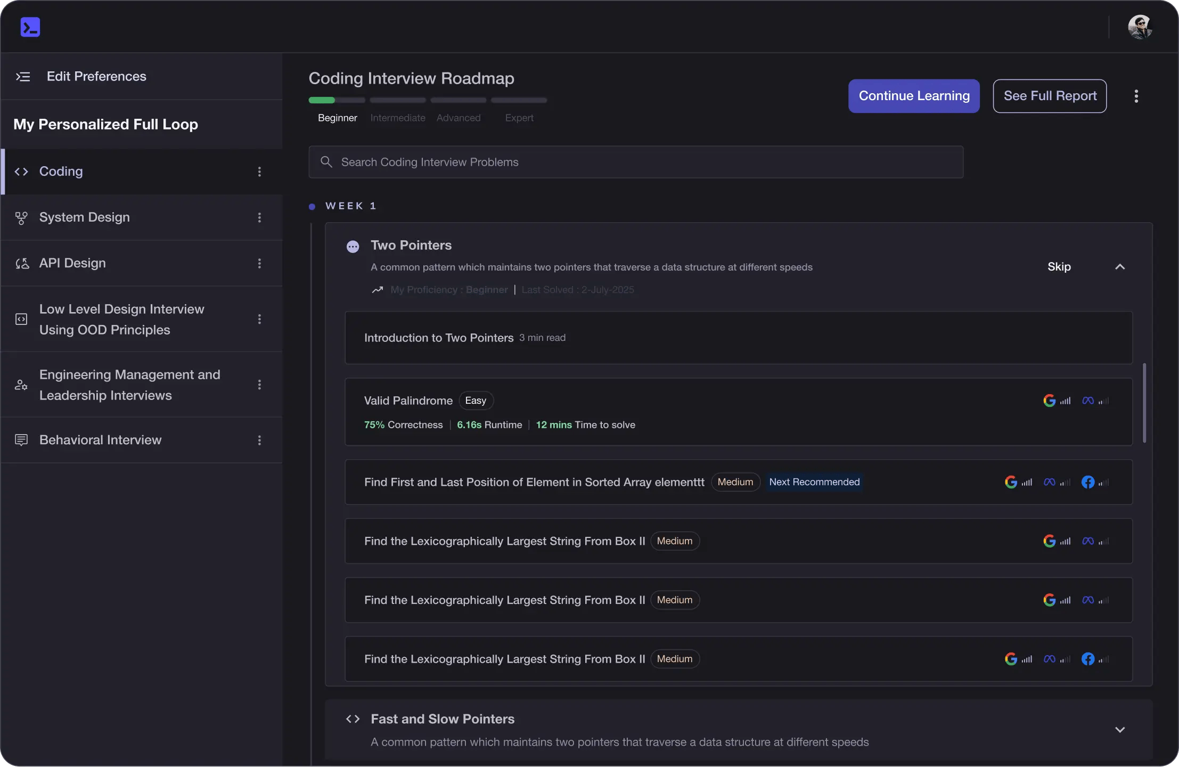1179x767 pixels.
Task: Click the Facebook icon on the Sorted Array problem
Action: pos(1088,482)
